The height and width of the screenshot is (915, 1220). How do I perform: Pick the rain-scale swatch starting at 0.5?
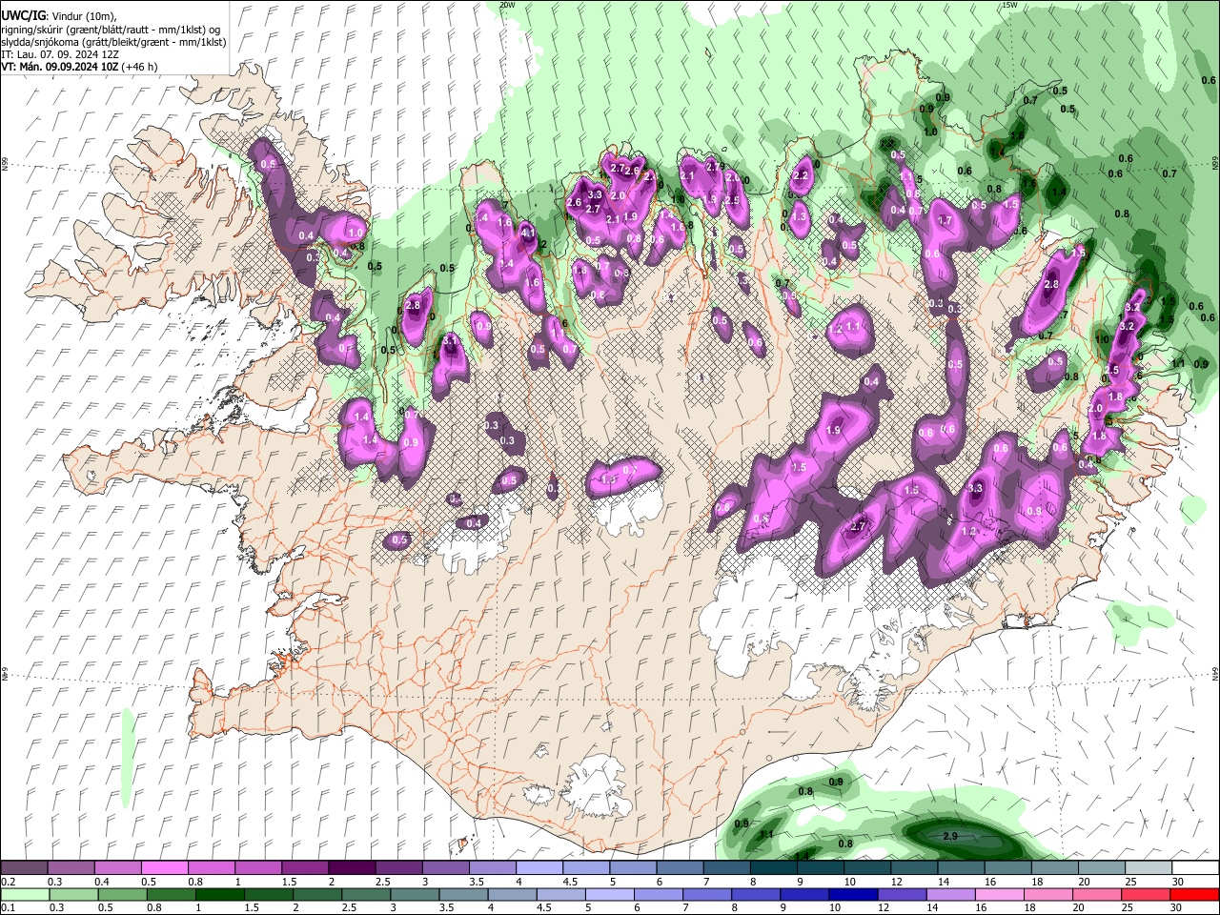point(122,894)
